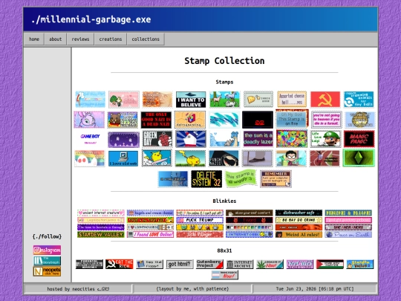Image resolution: width=401 pixels, height=301 pixels.
Task: Select the 'Peace on Earth' blinkie
Action: [348, 234]
